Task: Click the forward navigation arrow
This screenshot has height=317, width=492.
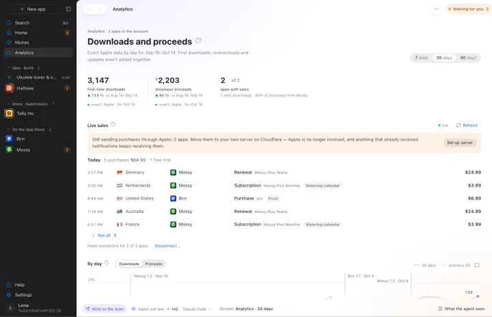Action: point(100,9)
